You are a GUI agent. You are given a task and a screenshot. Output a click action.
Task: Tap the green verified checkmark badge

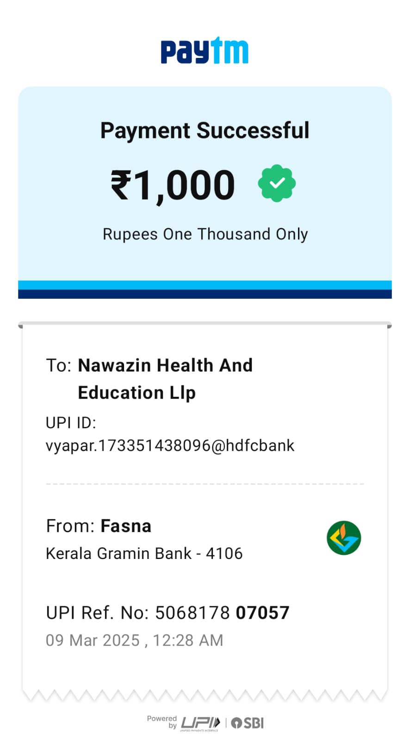(x=277, y=183)
